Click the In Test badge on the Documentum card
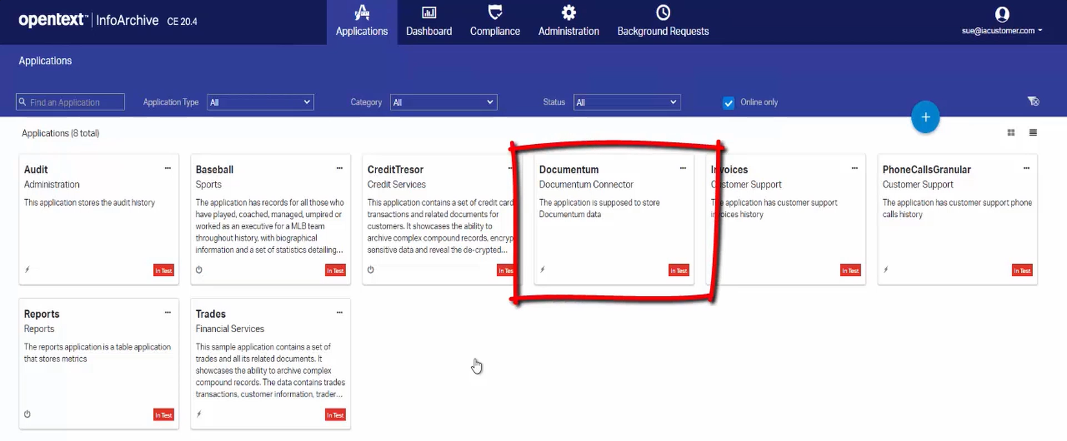1067x441 pixels. (679, 270)
